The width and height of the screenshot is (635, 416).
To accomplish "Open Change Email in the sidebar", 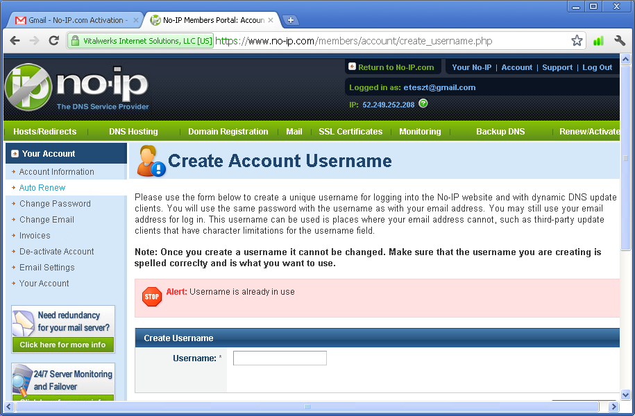I will tap(46, 219).
